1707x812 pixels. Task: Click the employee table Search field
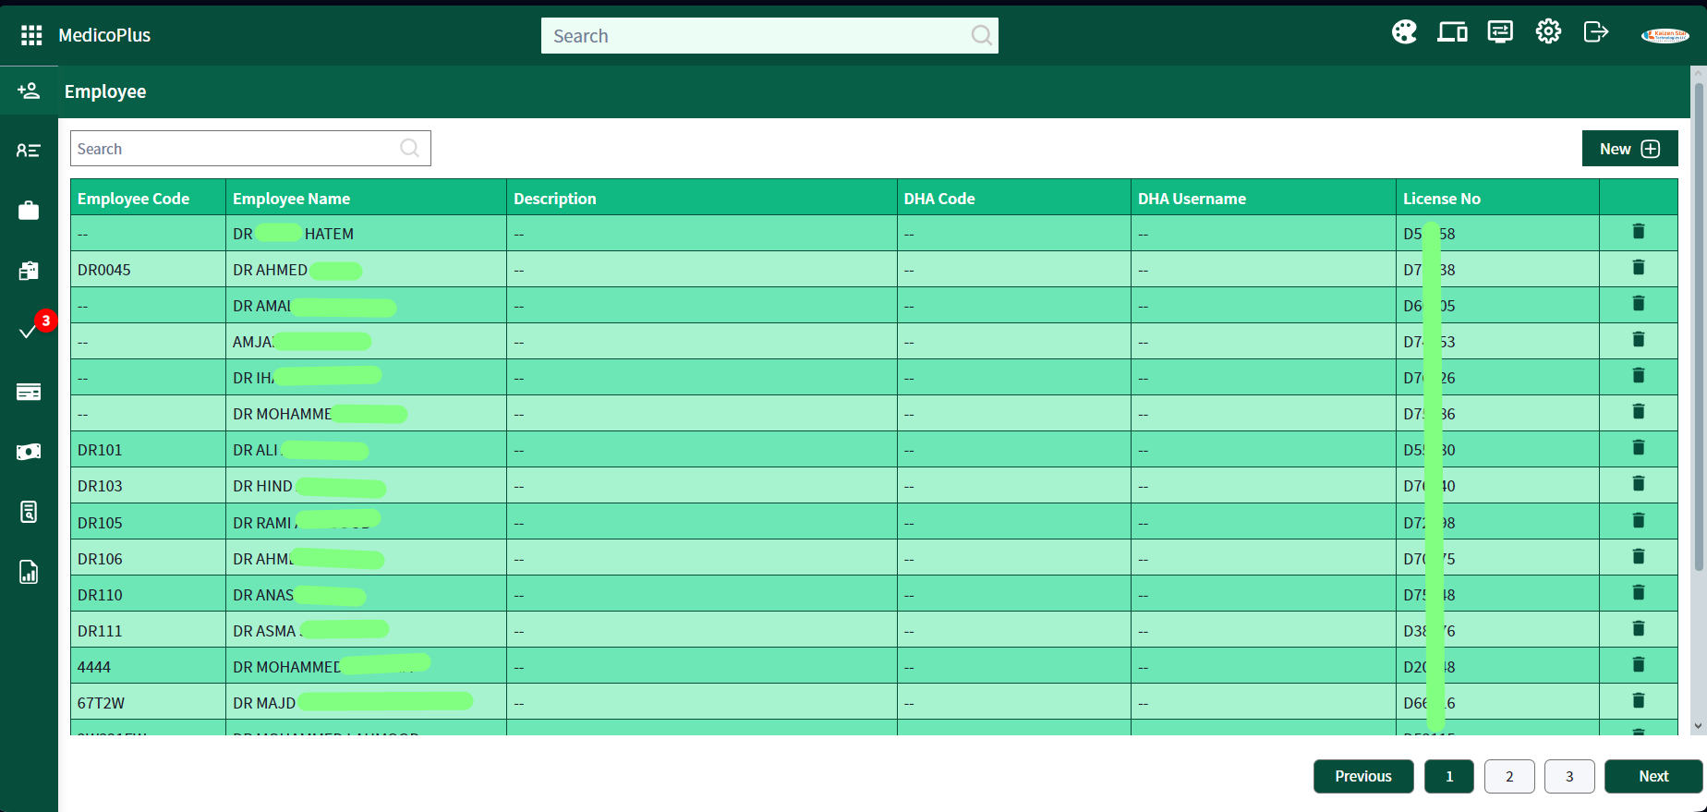(x=236, y=149)
